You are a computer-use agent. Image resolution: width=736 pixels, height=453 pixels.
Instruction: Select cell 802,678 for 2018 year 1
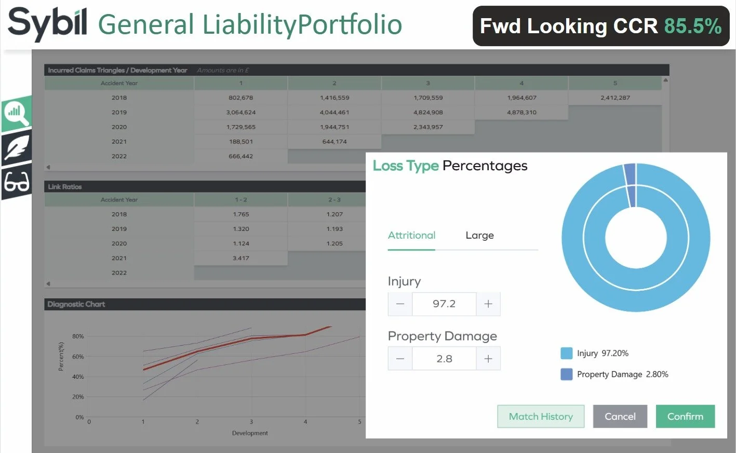tap(241, 98)
